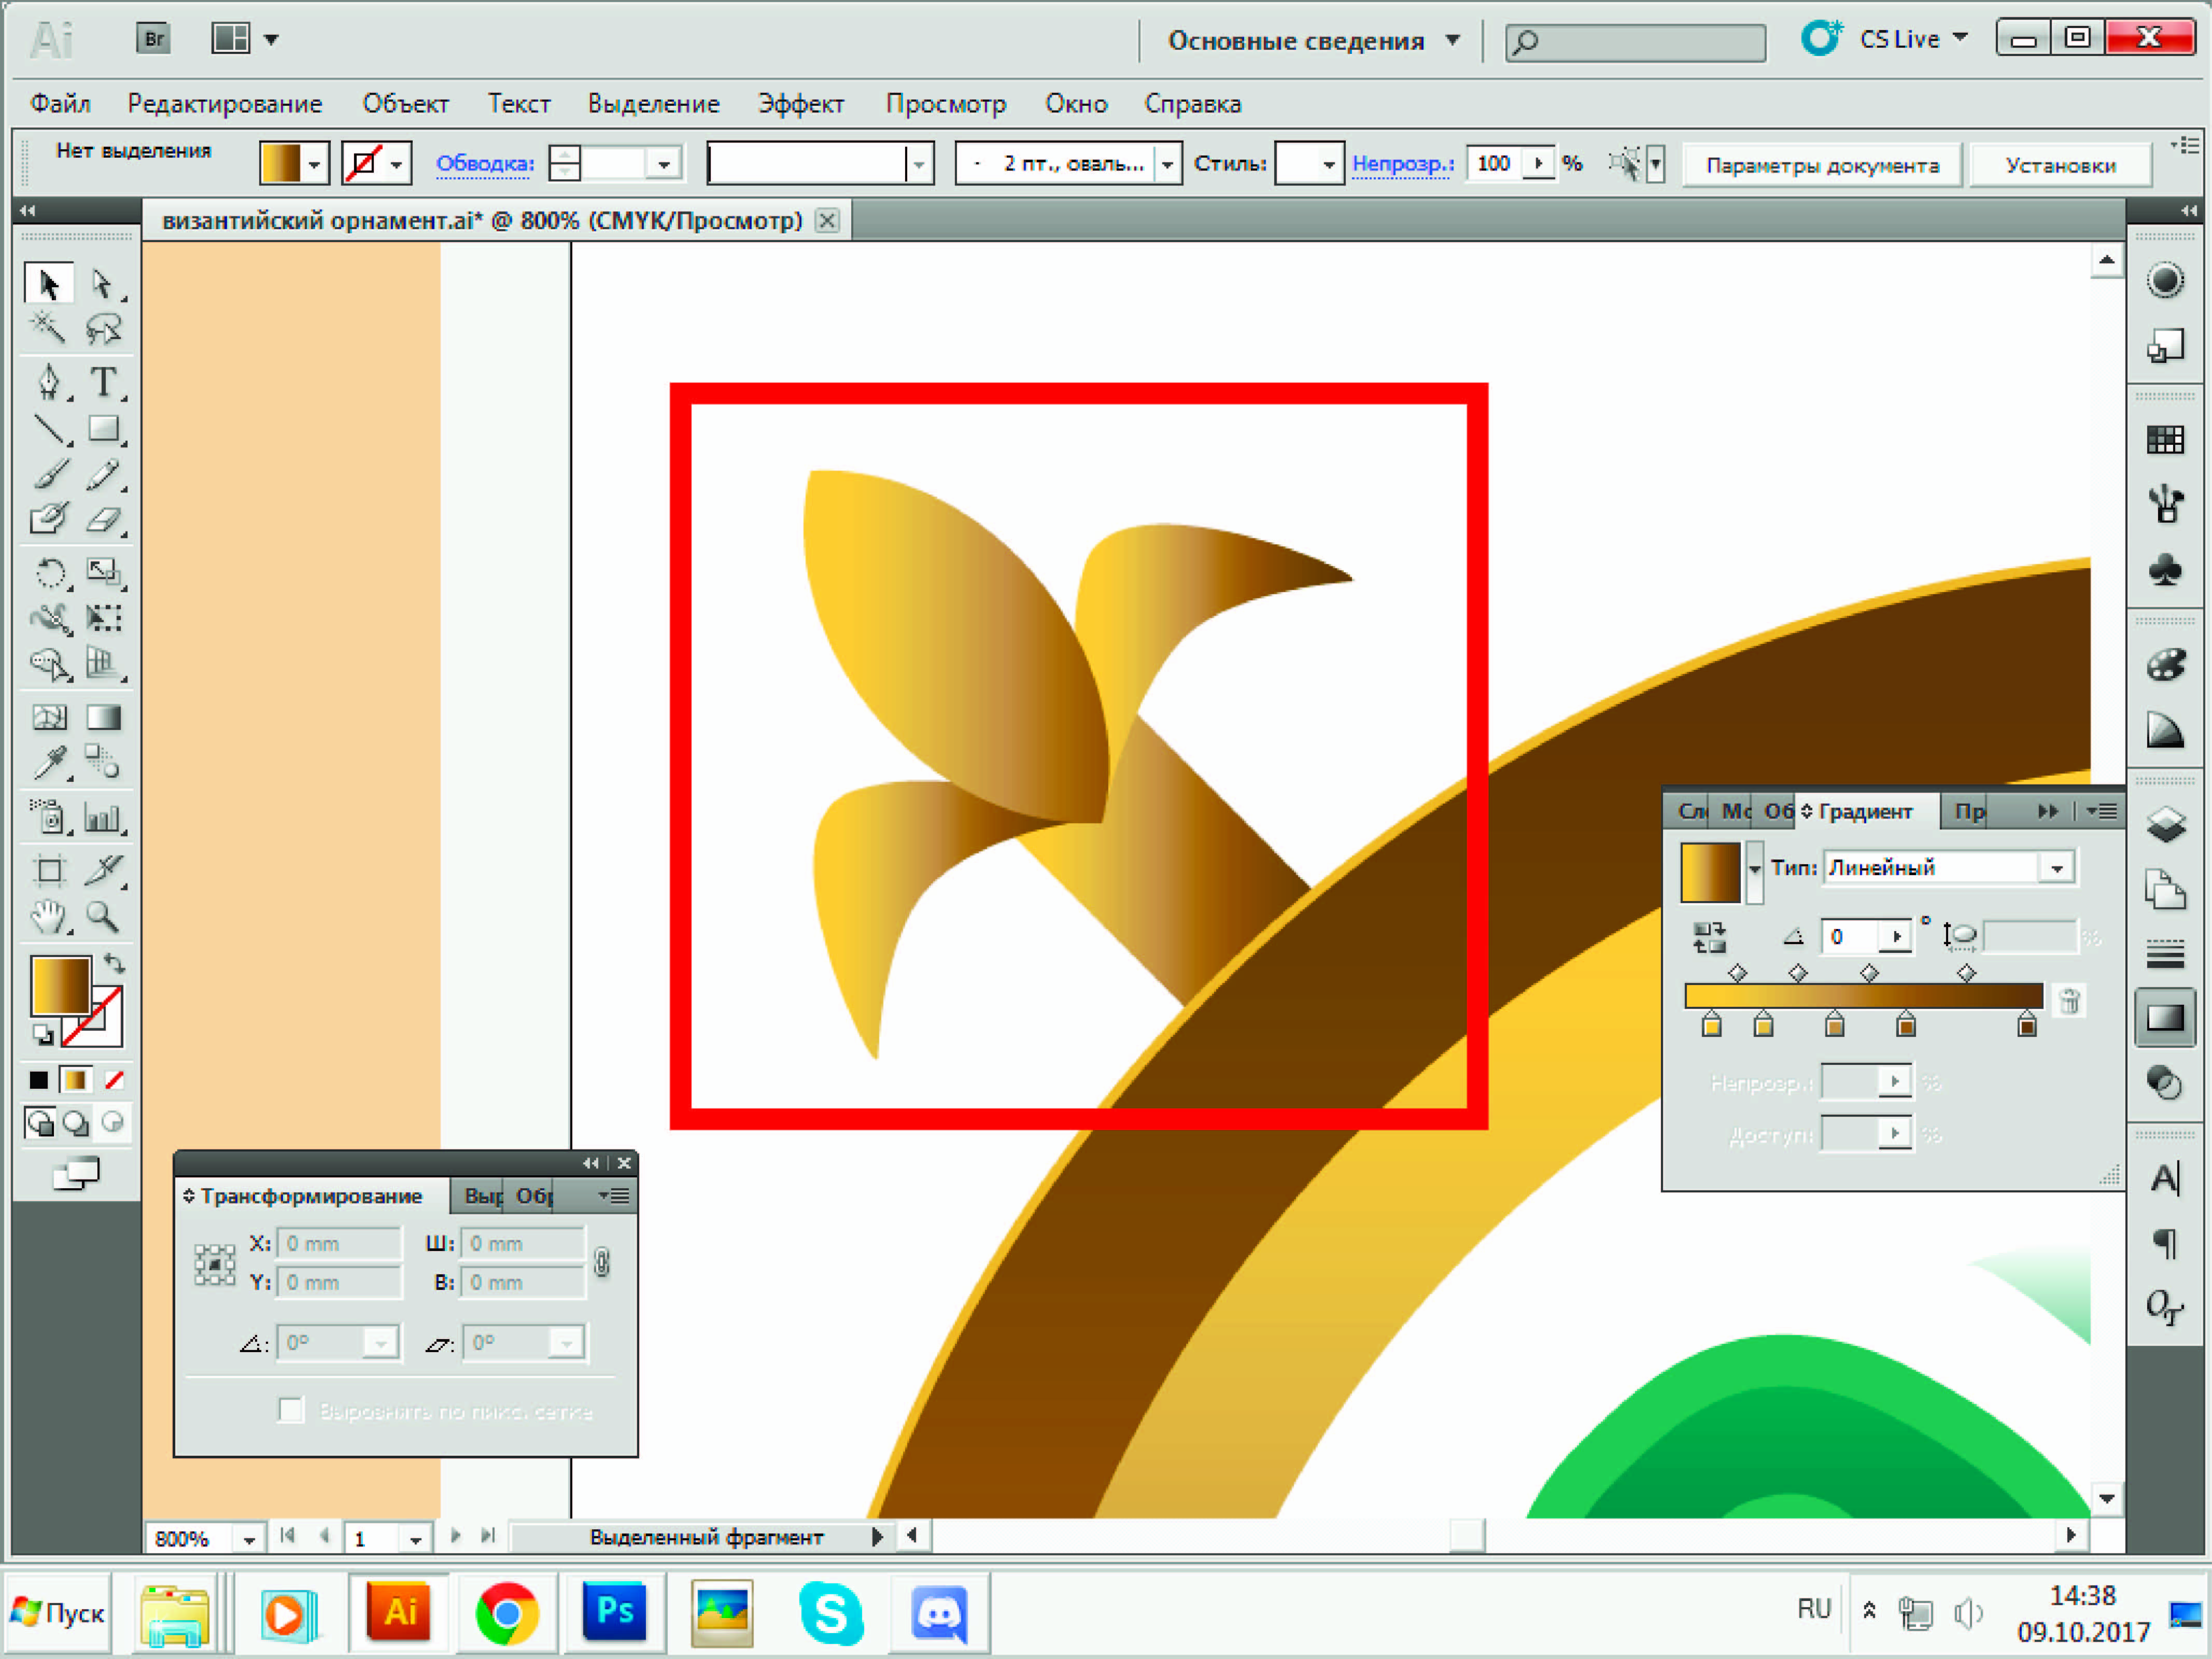Toggle constrain proportions link icon
The height and width of the screenshot is (1659, 2212).
coord(601,1262)
